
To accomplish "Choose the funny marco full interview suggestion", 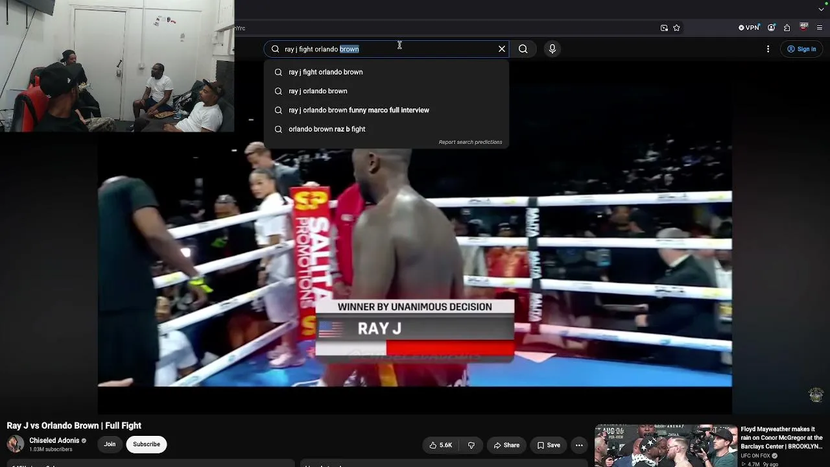I will 386,110.
